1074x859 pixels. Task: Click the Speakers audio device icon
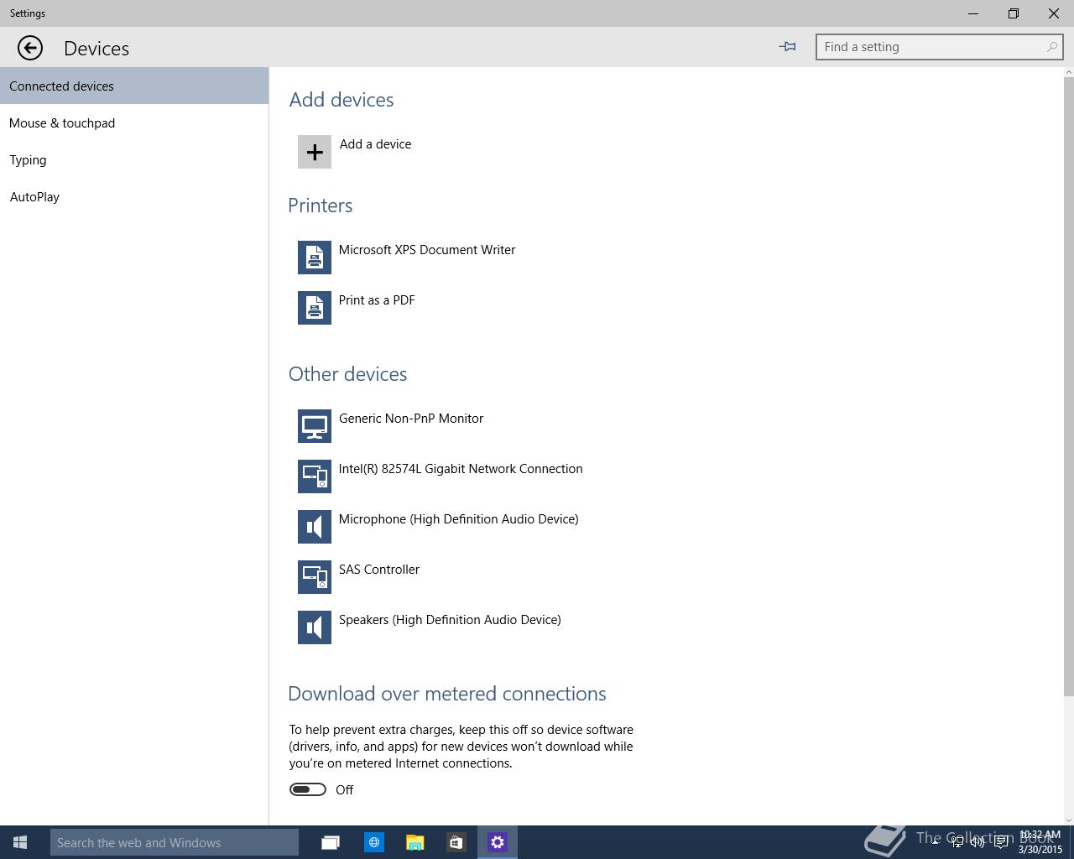click(x=315, y=627)
